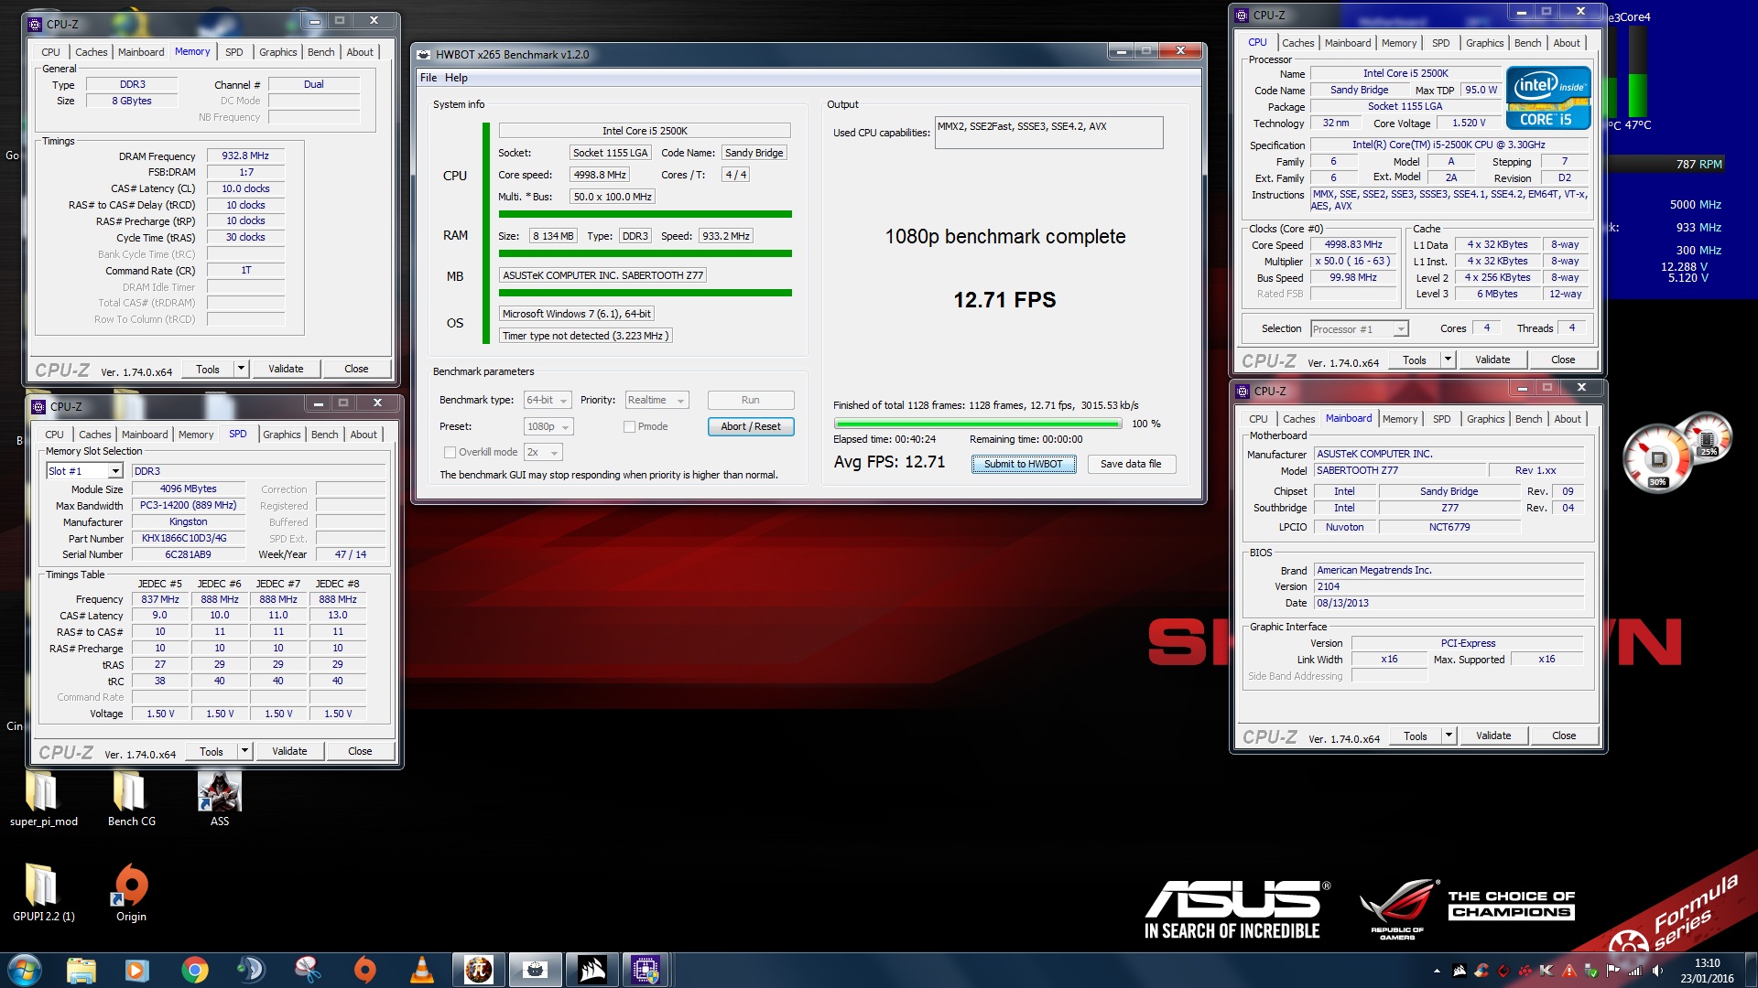Open Action Center flag in tray
The height and width of the screenshot is (988, 1758).
pos(1613,971)
